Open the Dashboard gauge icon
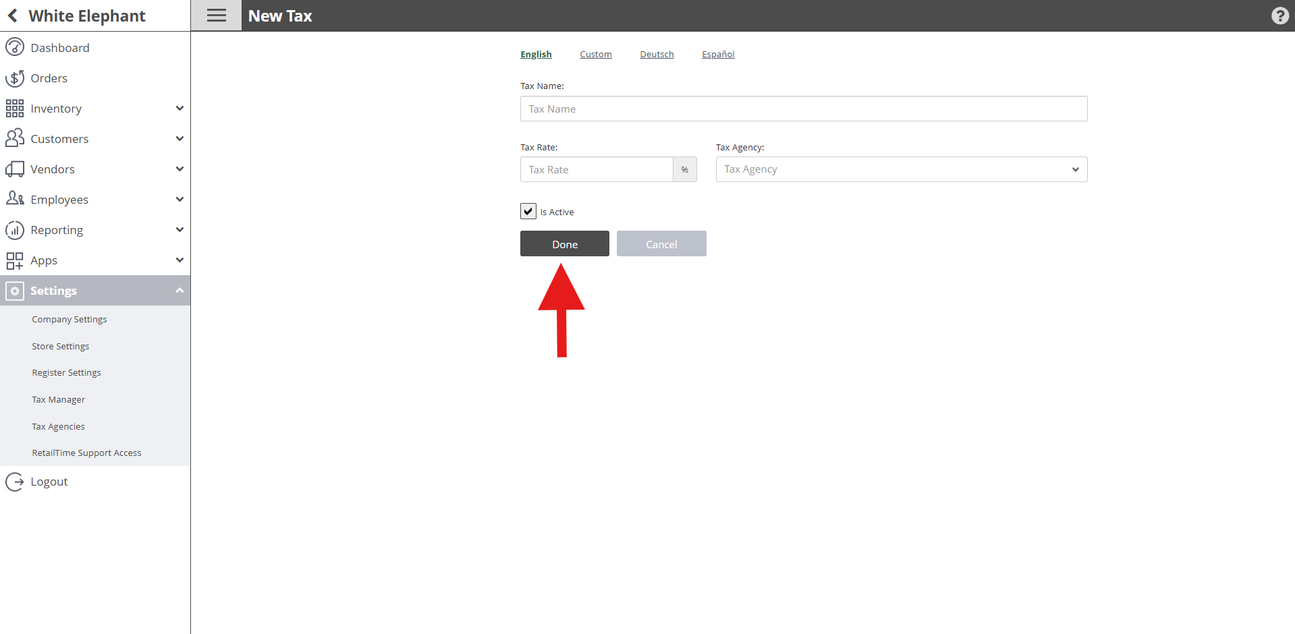 pyautogui.click(x=15, y=47)
